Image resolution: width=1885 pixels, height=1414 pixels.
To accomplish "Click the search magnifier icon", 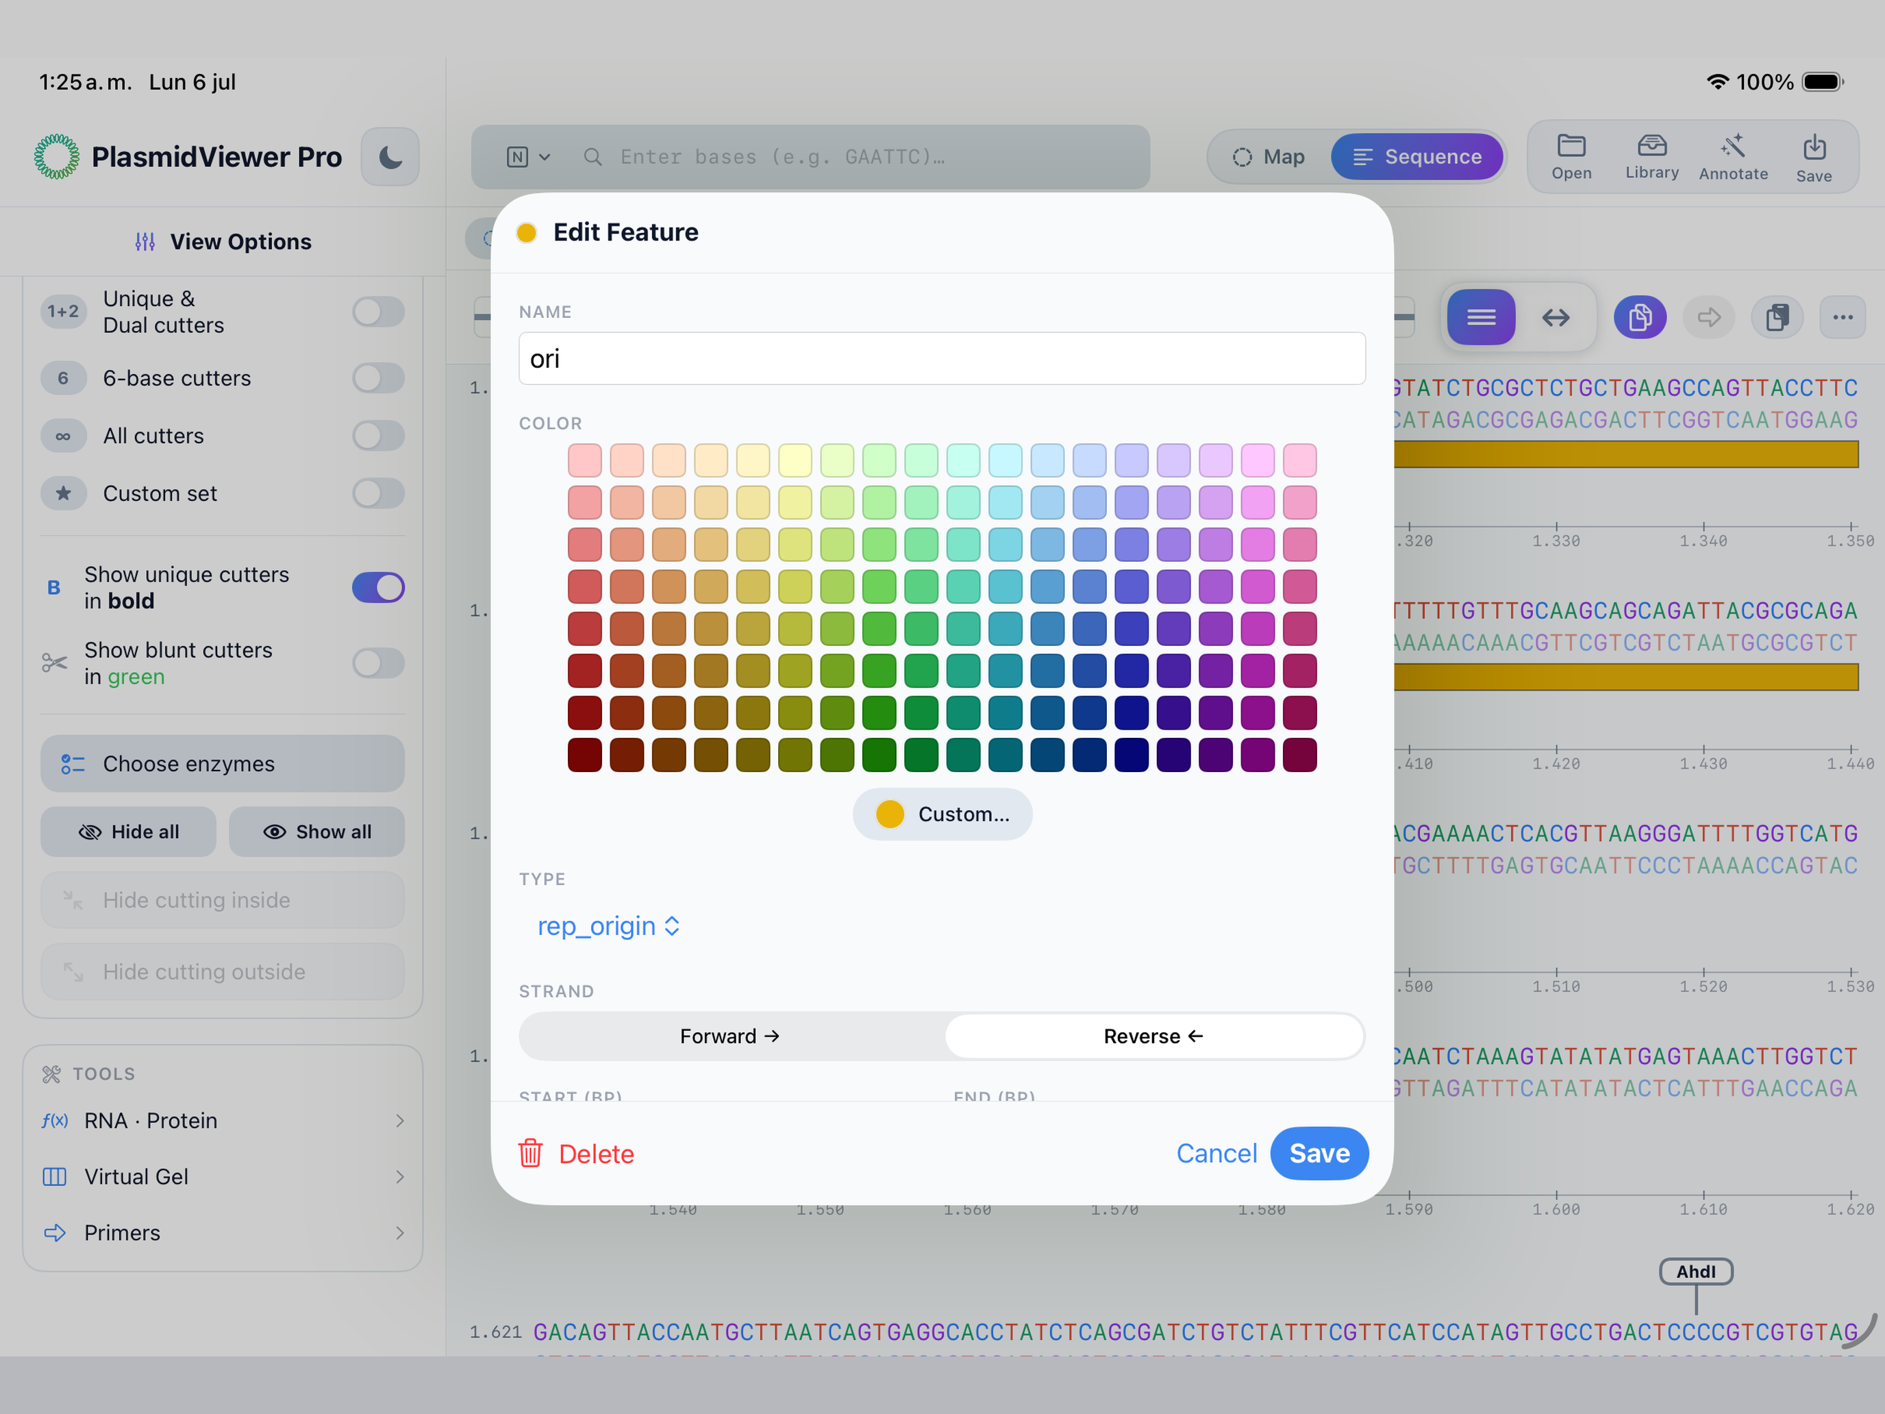I will coord(593,157).
